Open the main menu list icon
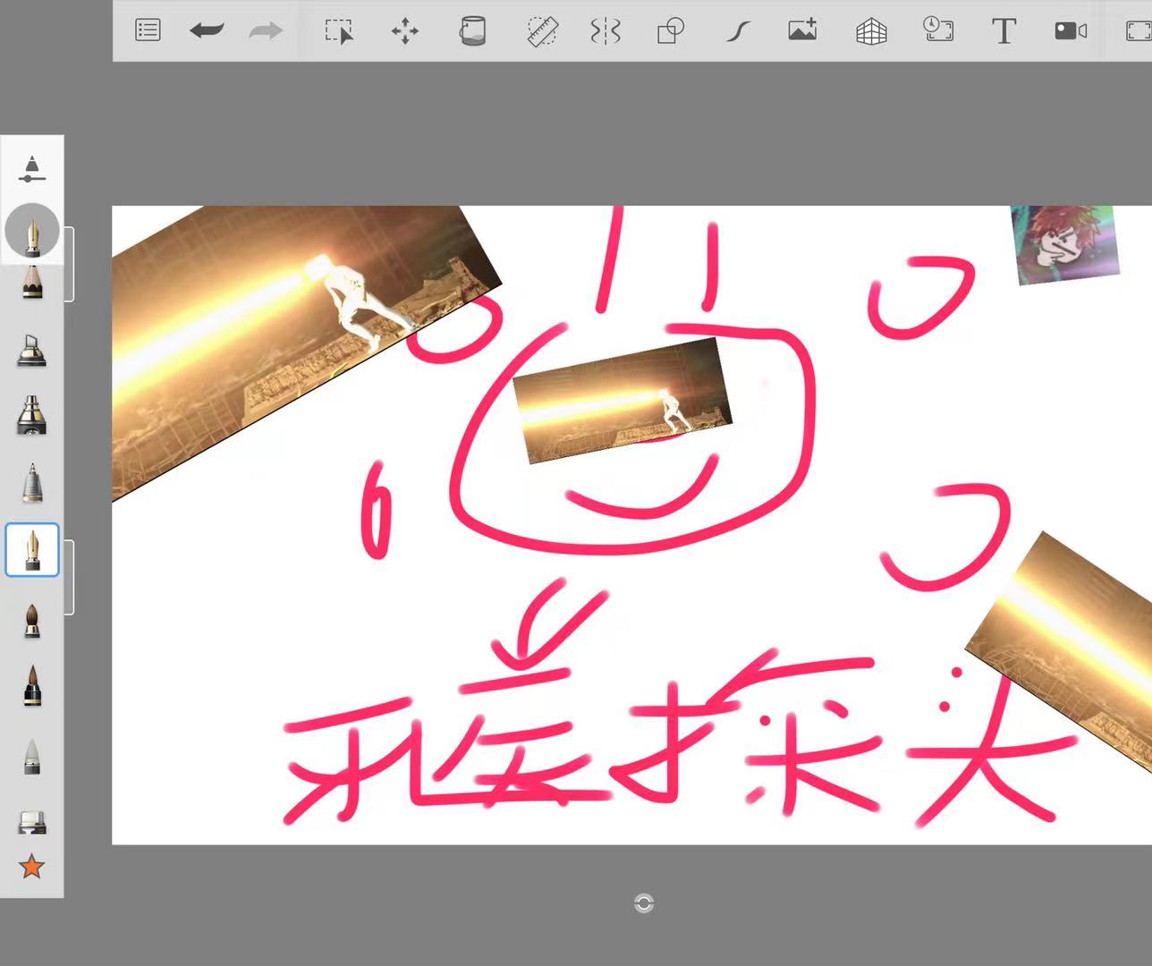1152x966 pixels. coord(148,31)
